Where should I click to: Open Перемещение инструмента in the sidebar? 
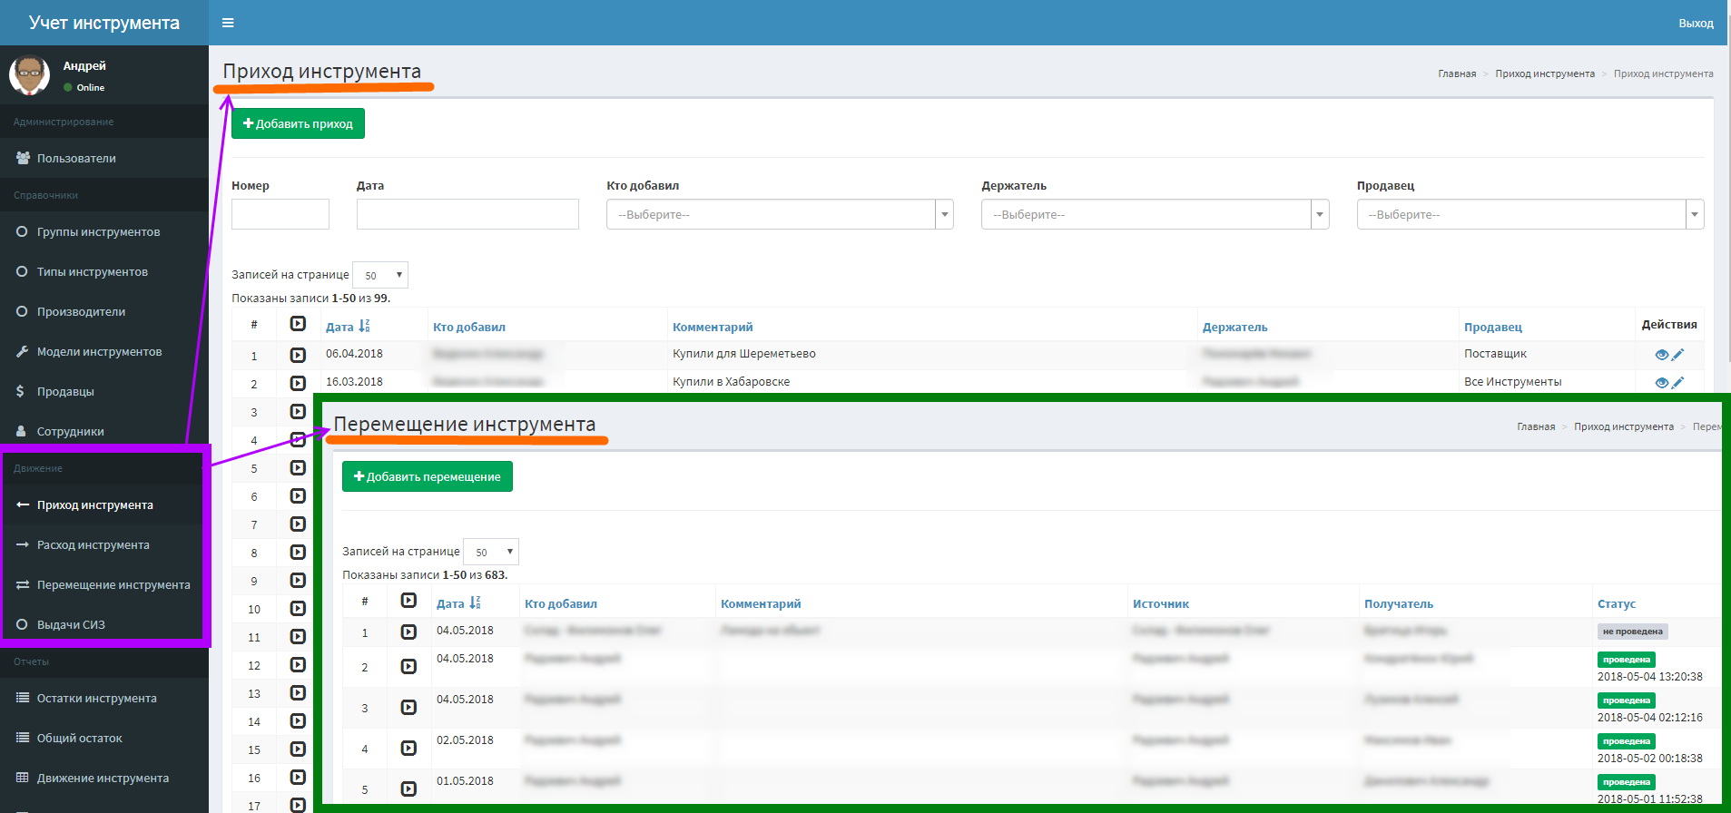104,585
